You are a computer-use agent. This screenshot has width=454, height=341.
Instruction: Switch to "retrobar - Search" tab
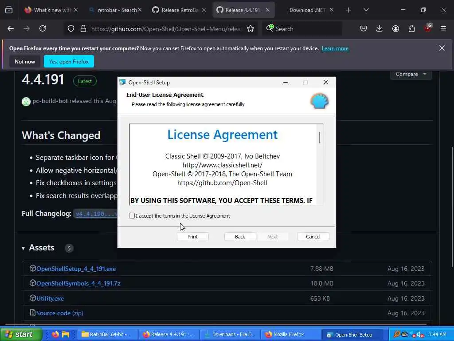pos(116,10)
